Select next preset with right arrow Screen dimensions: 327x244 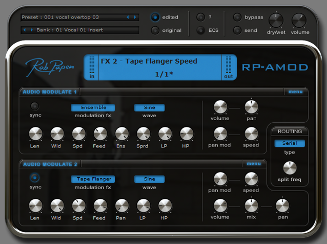click(135, 17)
